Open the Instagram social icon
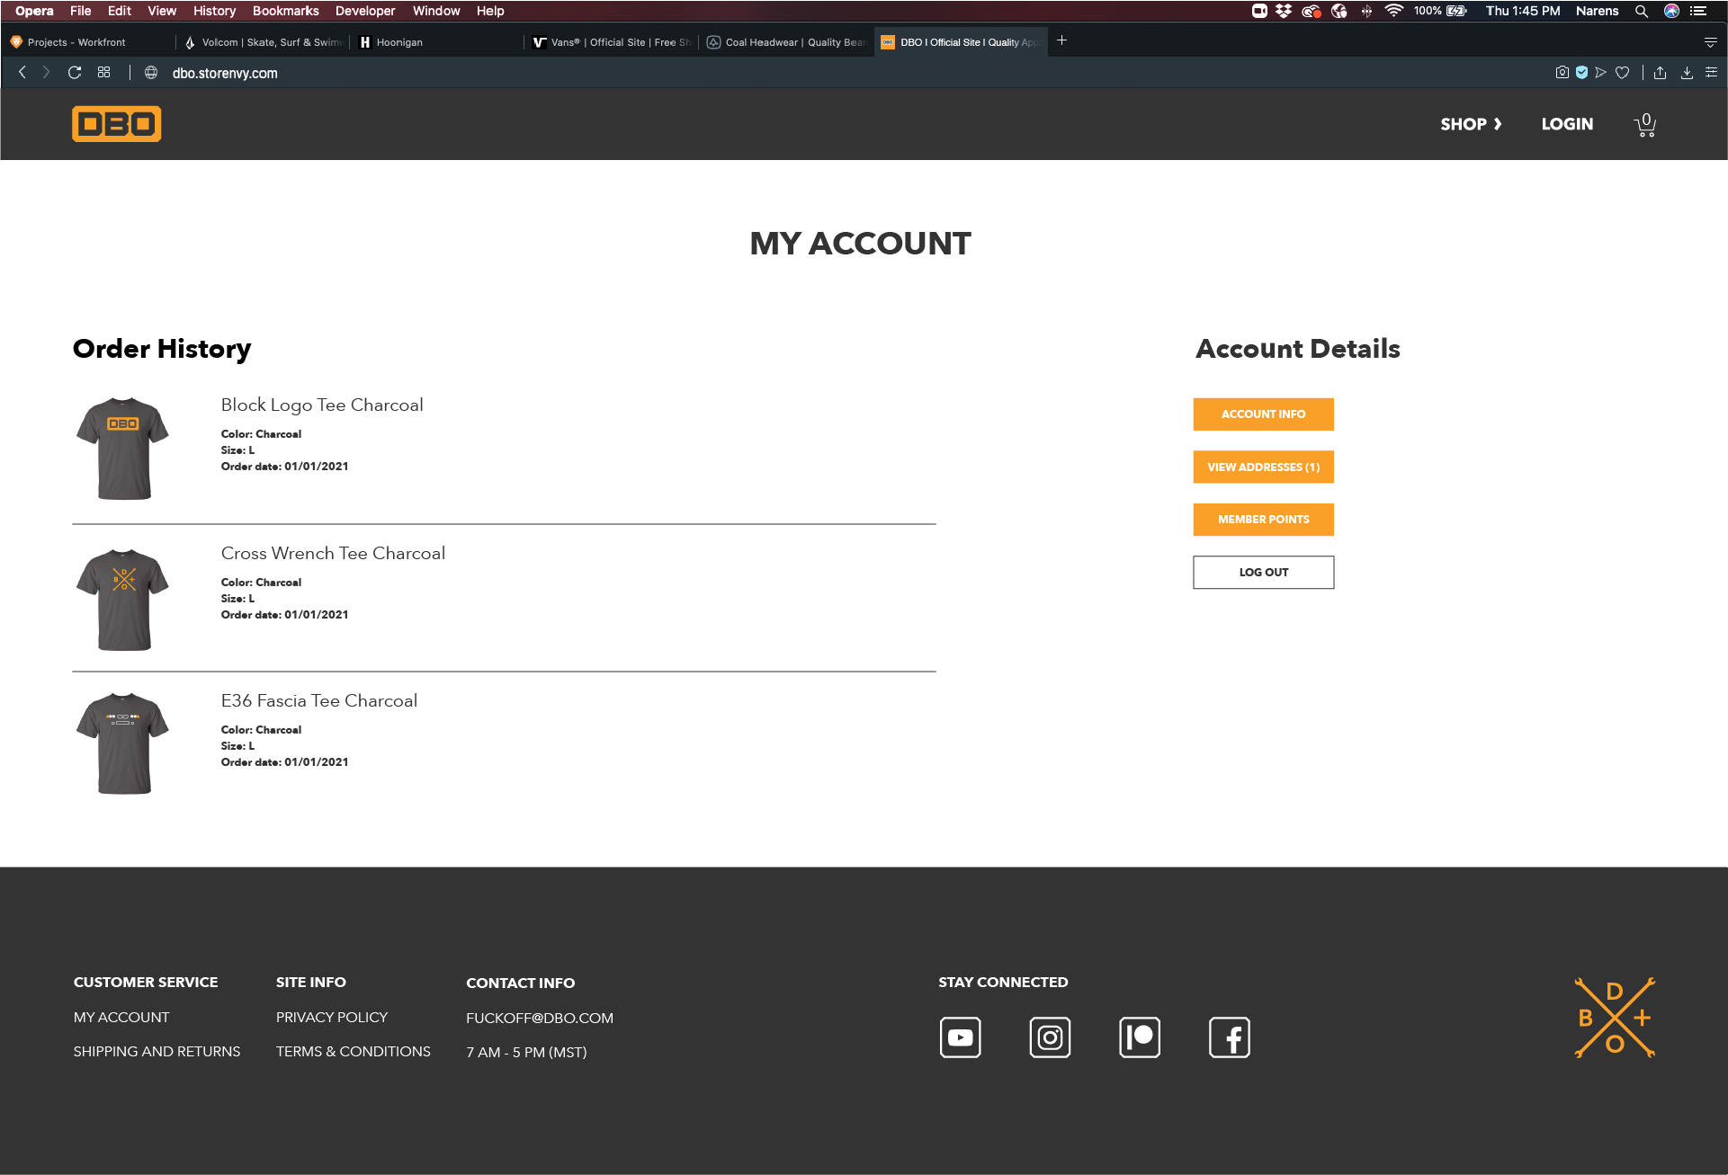Viewport: 1728px width, 1175px height. [1050, 1037]
